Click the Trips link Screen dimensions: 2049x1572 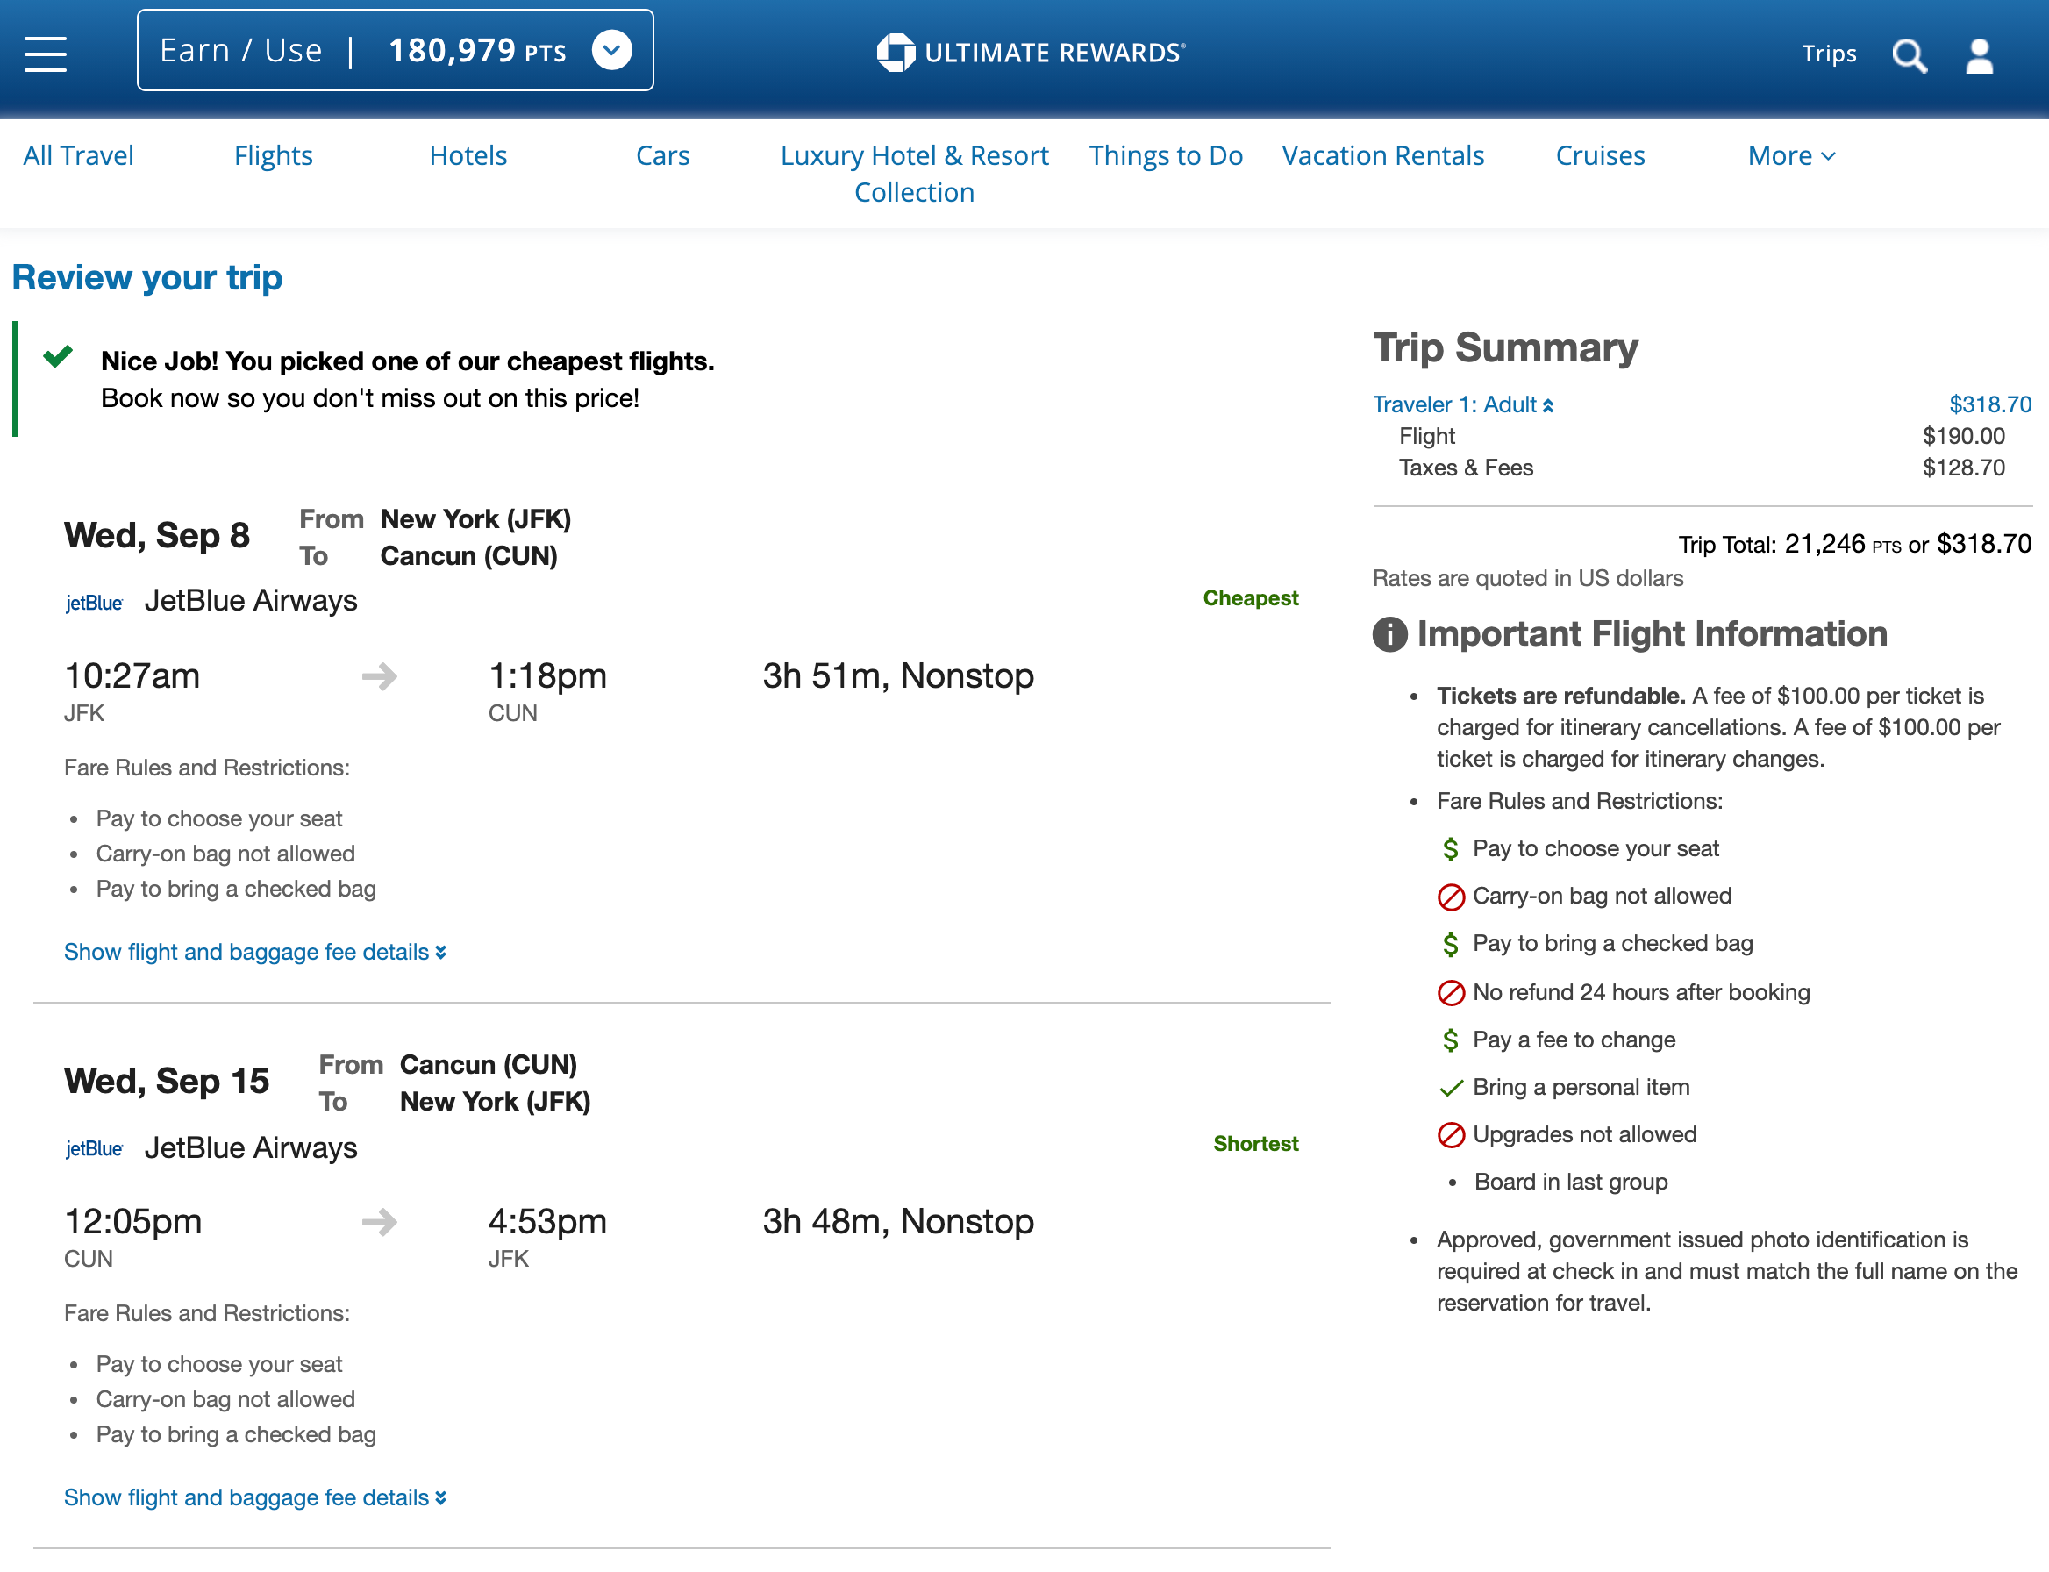coord(1829,54)
